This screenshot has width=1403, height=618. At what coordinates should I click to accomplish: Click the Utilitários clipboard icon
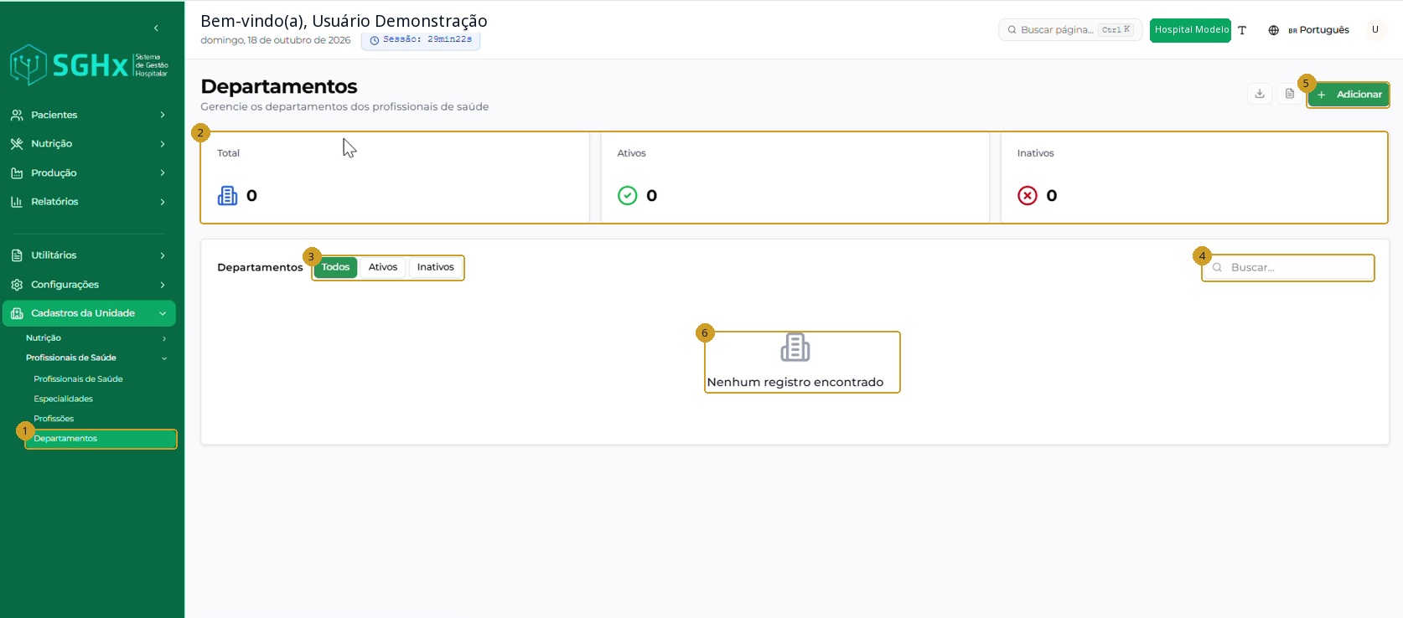(17, 255)
